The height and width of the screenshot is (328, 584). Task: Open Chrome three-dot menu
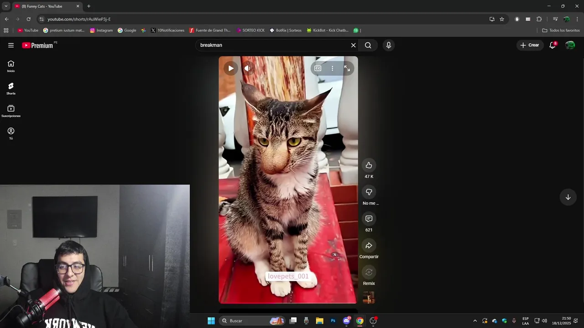point(577,19)
